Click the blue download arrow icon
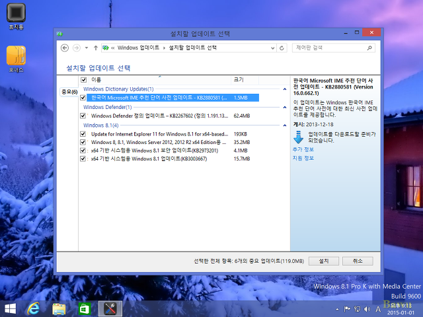The height and width of the screenshot is (317, 423). tap(298, 137)
